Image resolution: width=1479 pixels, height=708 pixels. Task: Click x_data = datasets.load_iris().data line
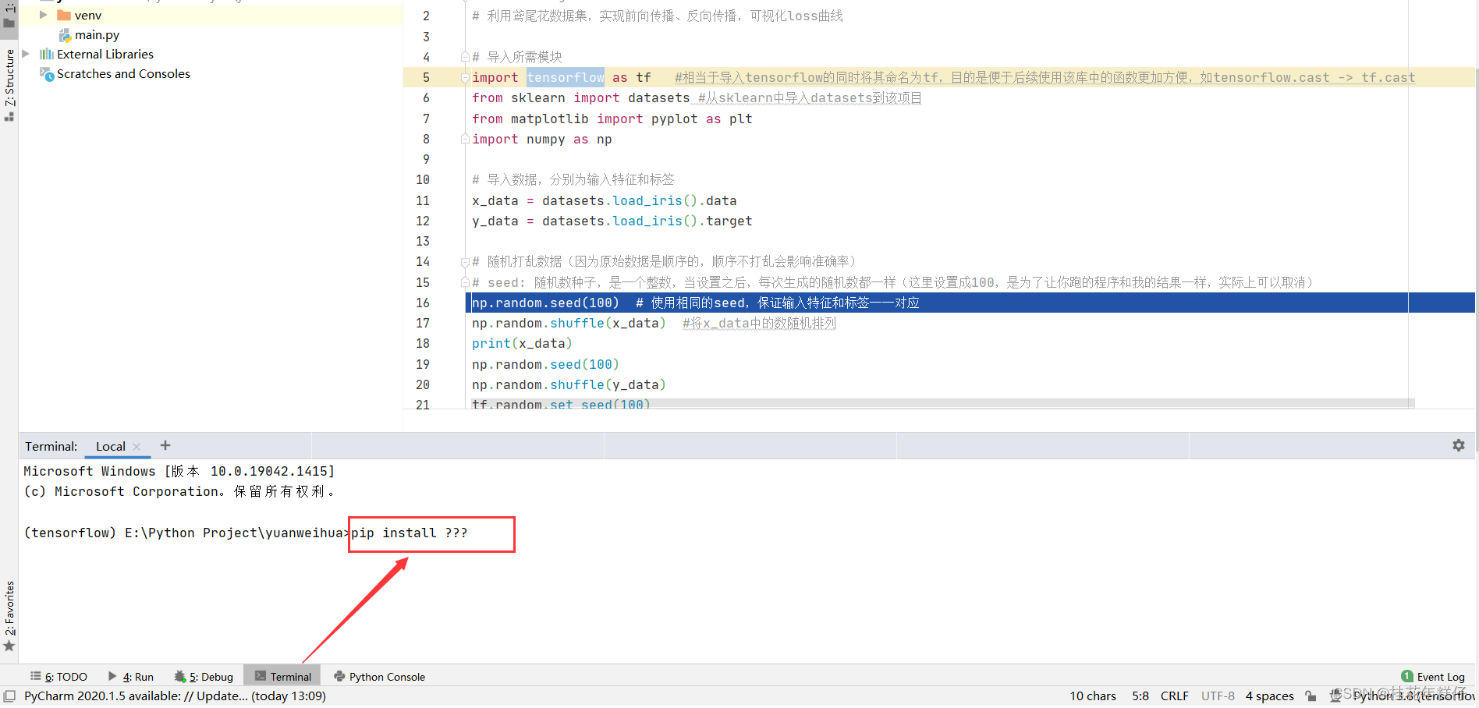click(x=604, y=200)
